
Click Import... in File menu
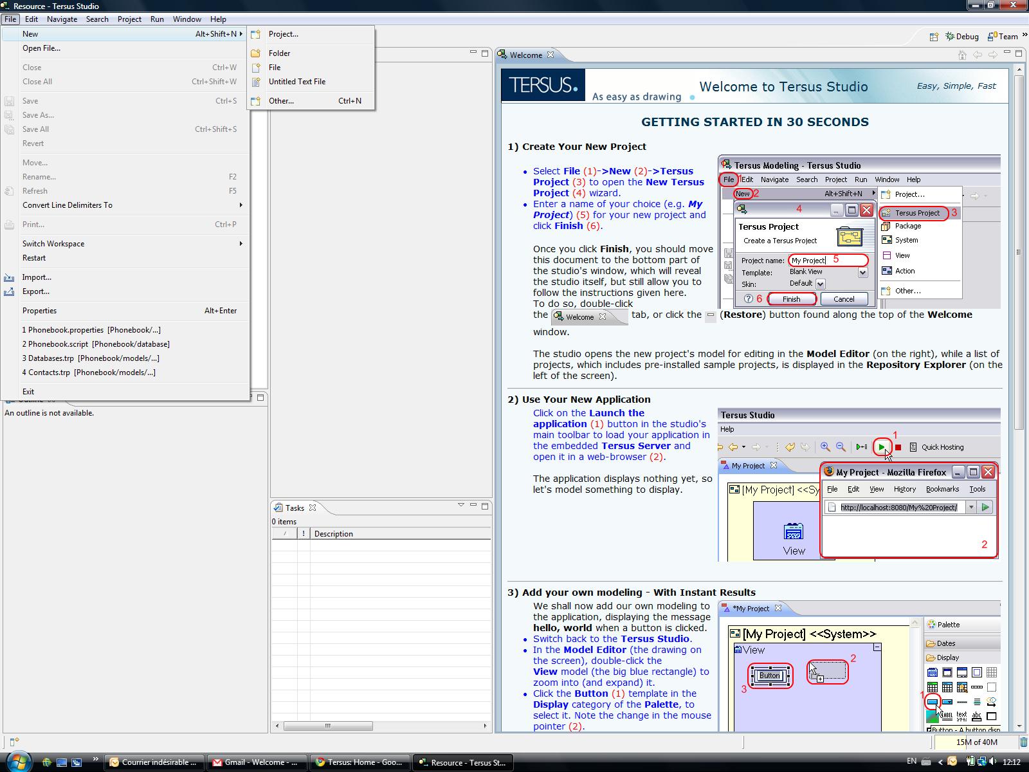click(x=37, y=277)
